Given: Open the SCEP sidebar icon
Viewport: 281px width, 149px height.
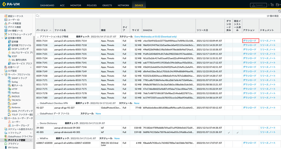Looking at the screenshot, I should click(10, 56).
